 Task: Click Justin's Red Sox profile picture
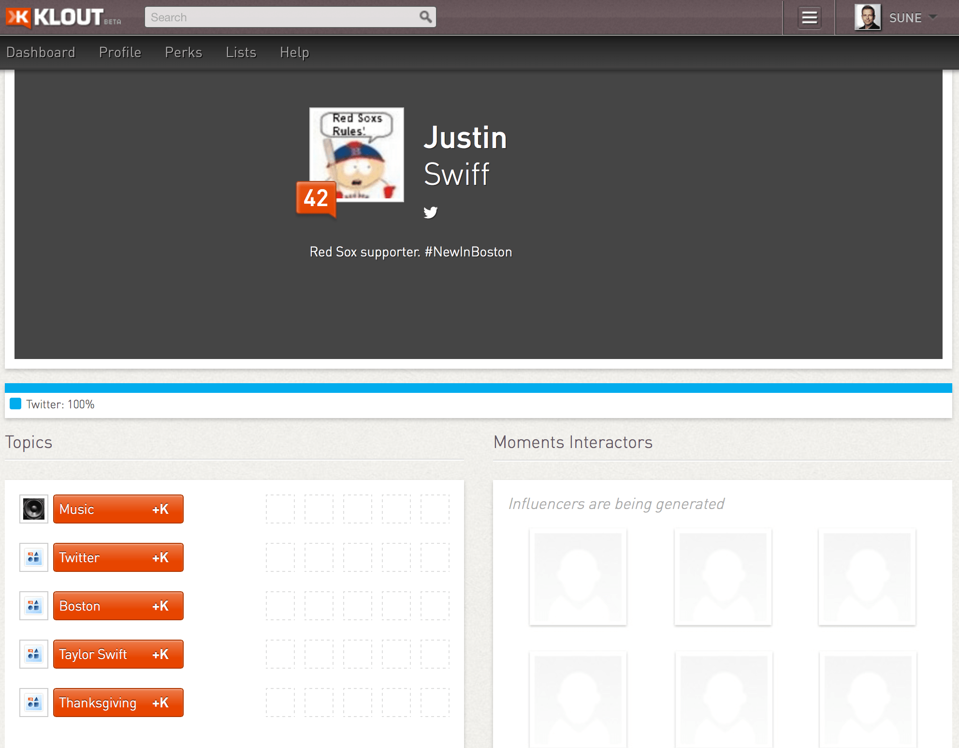[356, 154]
